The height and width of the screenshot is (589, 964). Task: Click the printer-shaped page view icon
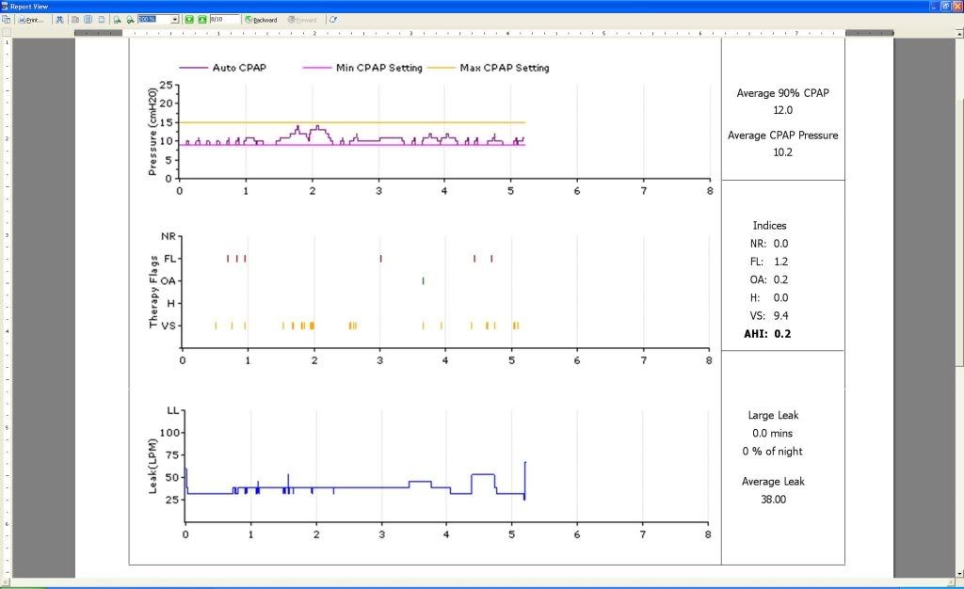[101, 19]
